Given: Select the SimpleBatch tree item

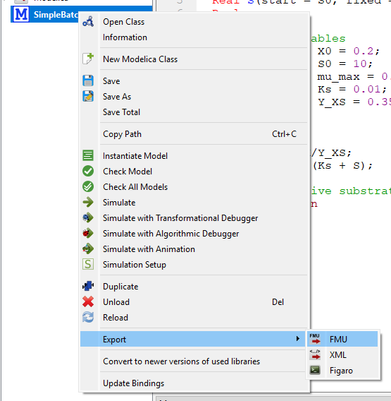Looking at the screenshot, I should (x=82, y=14).
